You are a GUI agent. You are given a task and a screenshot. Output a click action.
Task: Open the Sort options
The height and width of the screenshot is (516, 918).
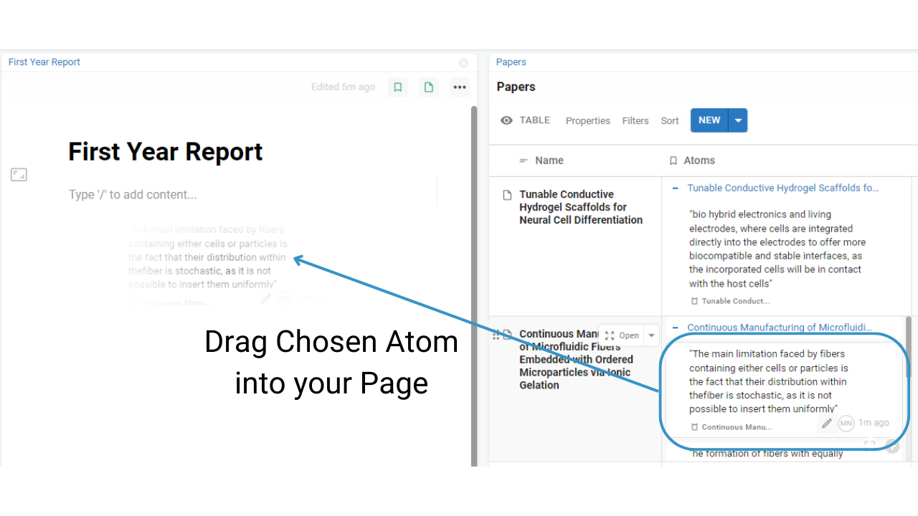669,120
